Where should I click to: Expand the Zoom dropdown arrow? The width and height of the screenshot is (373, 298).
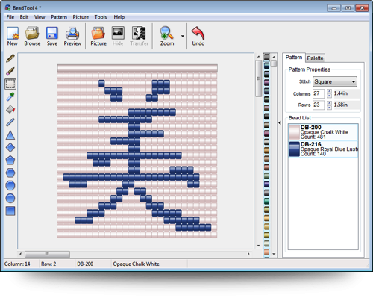(x=183, y=36)
